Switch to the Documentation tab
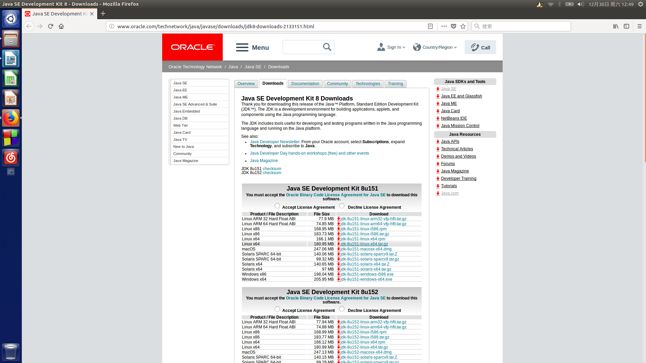646x363 pixels. coord(305,84)
